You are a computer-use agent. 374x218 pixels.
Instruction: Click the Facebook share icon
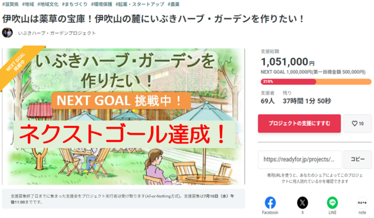coord(270,202)
